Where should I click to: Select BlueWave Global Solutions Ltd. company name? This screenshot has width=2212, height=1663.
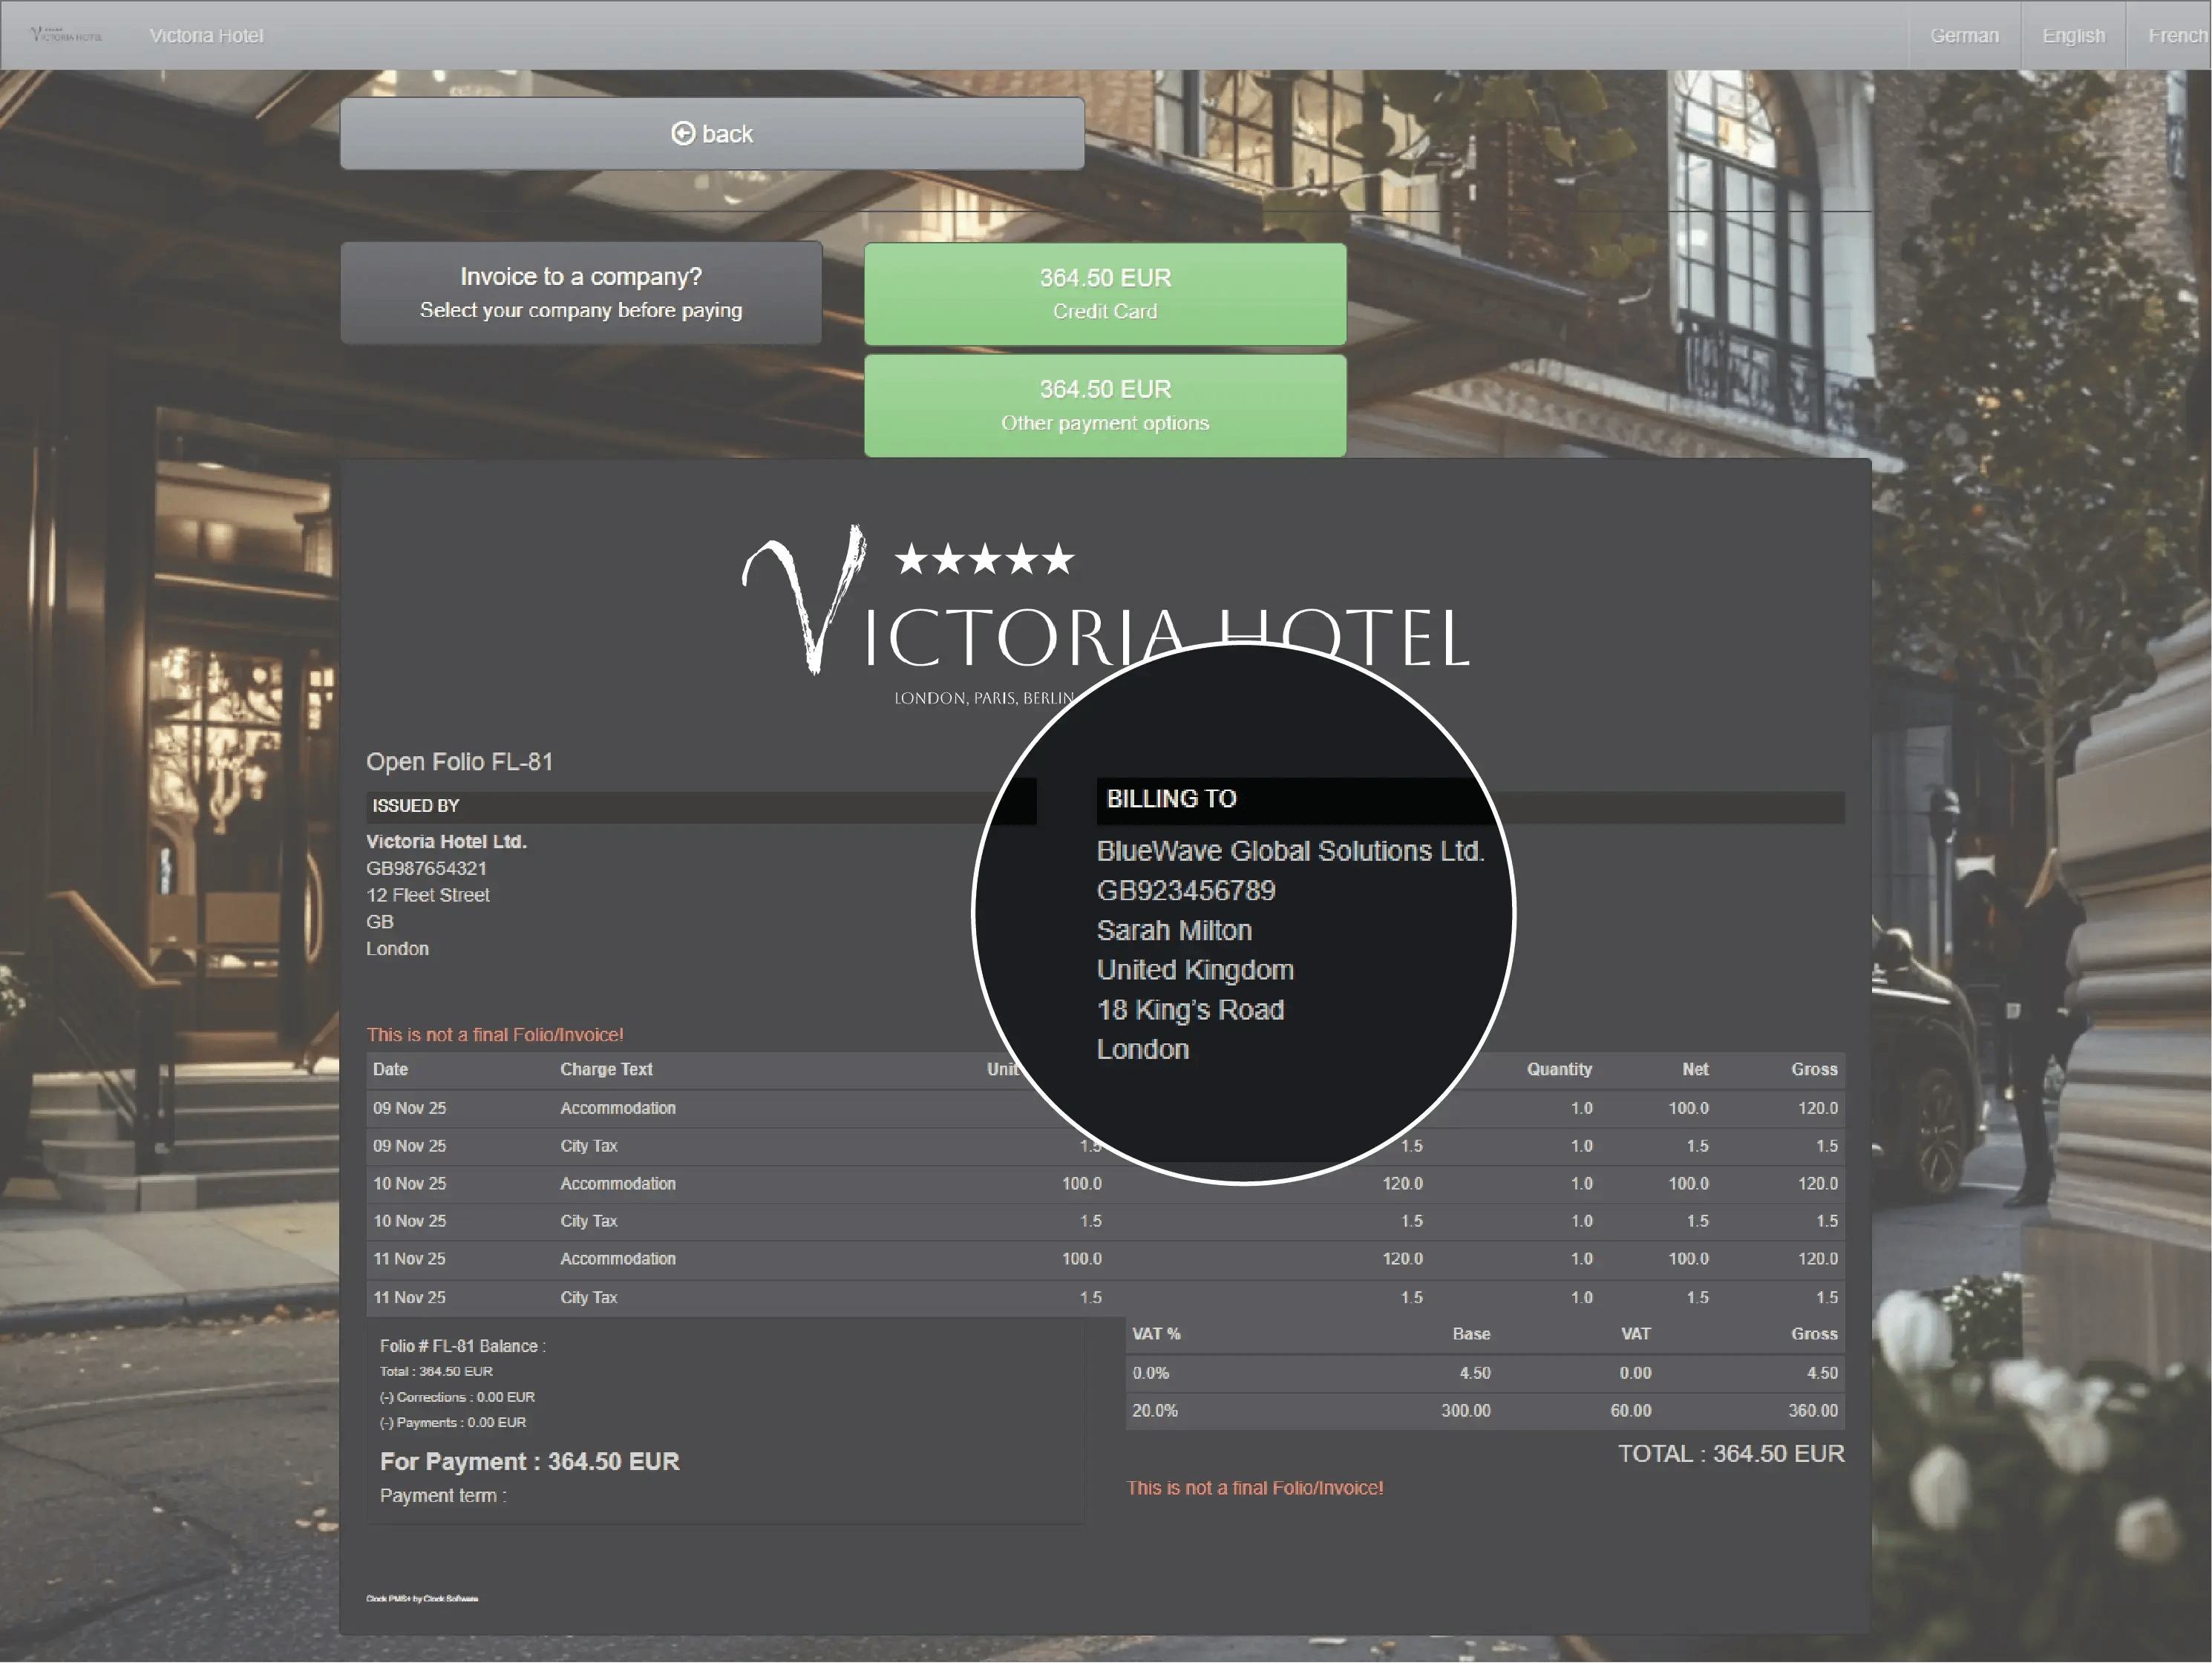pos(1289,851)
